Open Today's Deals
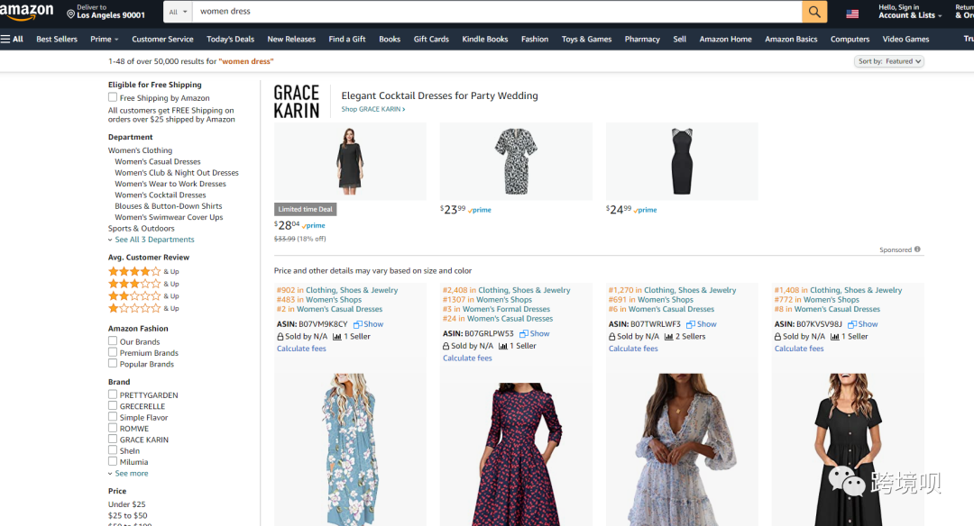974x526 pixels. [x=231, y=39]
